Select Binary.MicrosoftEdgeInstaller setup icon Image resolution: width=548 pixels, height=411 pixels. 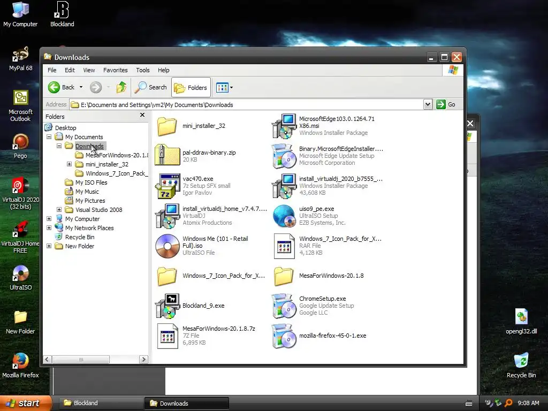click(284, 156)
